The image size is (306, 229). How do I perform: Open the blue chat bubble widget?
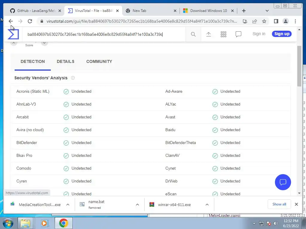283,182
